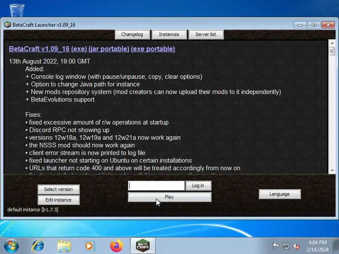The image size is (339, 254).
Task: Open the (jar portable) download link
Action: (109, 49)
